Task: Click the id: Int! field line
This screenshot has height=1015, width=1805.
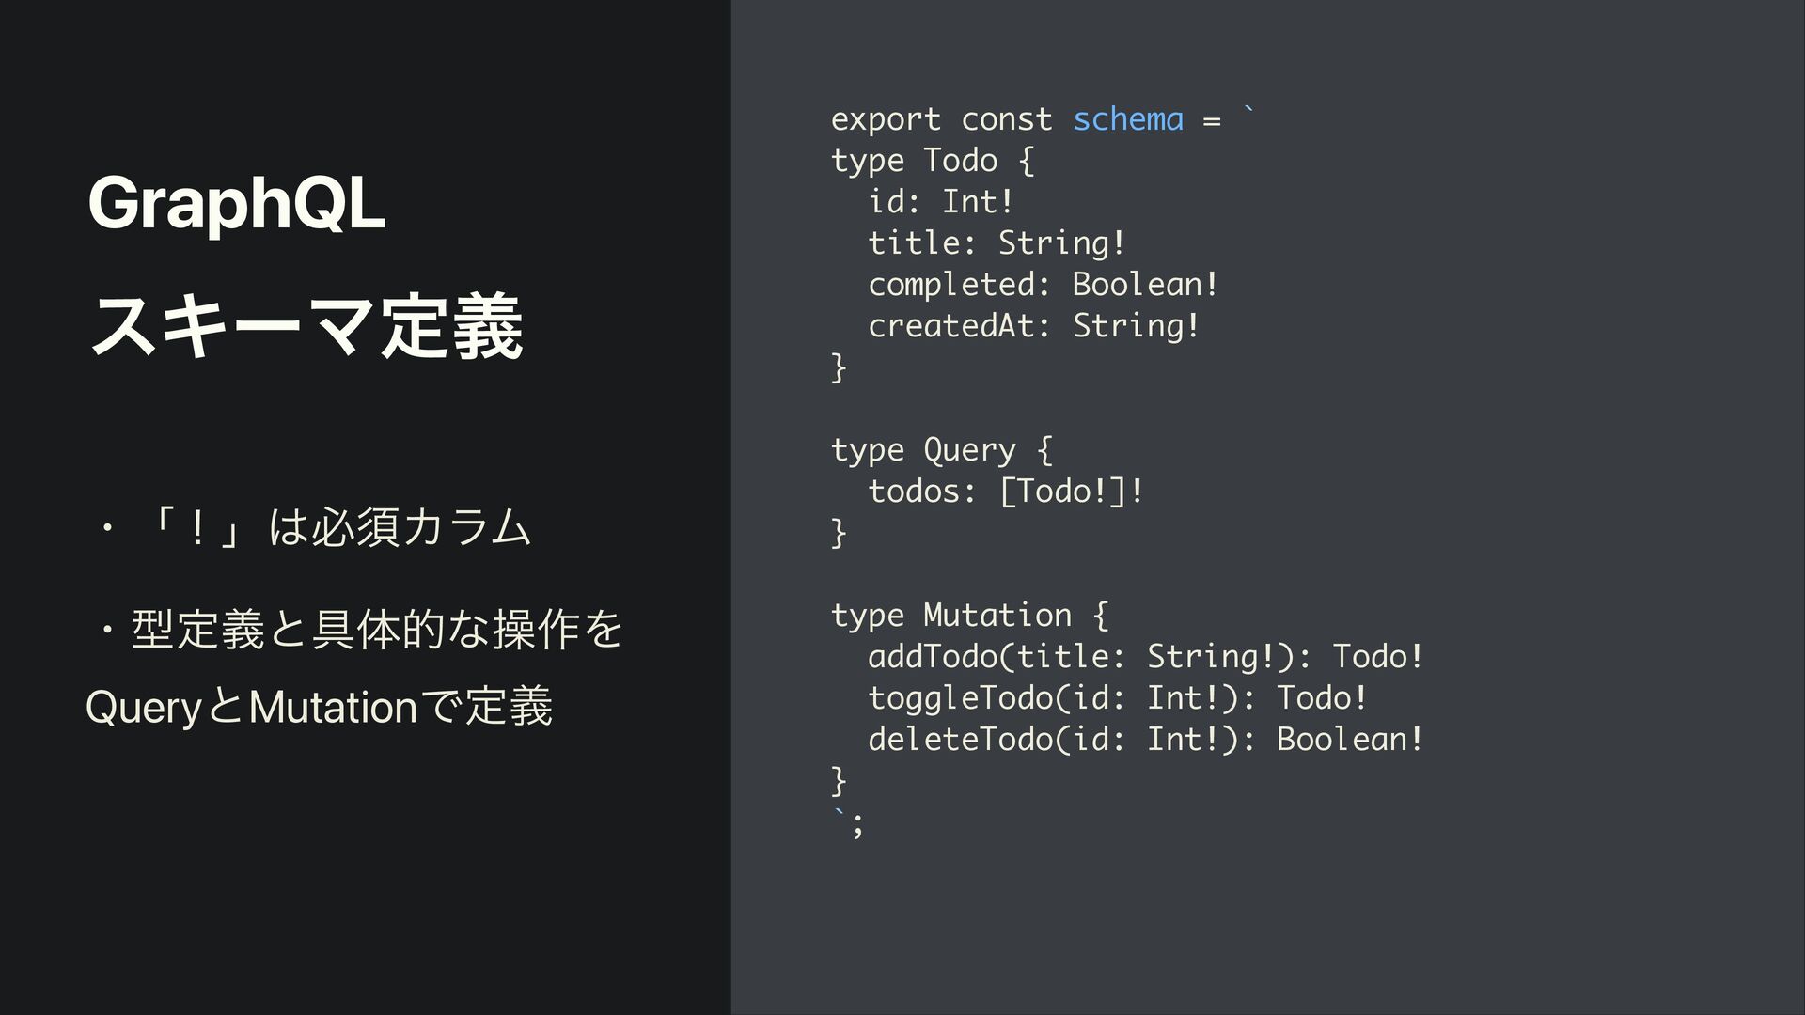Action: tap(940, 202)
